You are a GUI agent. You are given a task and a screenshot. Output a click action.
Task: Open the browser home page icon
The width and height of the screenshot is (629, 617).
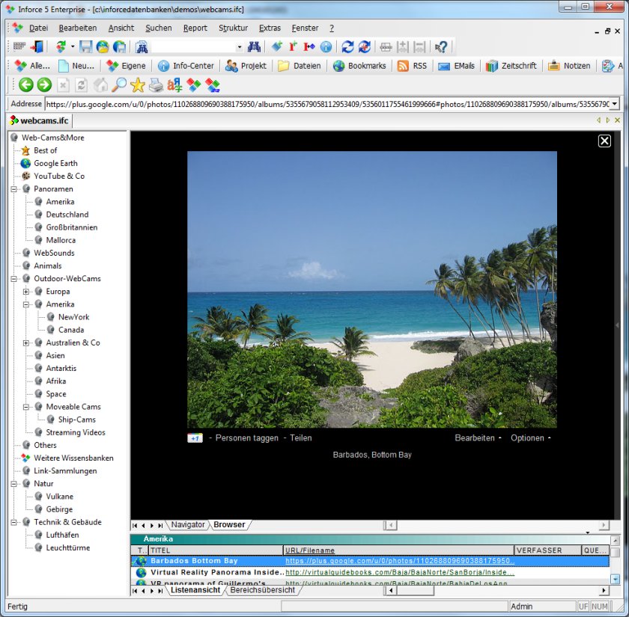pos(100,85)
